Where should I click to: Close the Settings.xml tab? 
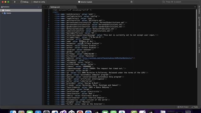point(75,7)
